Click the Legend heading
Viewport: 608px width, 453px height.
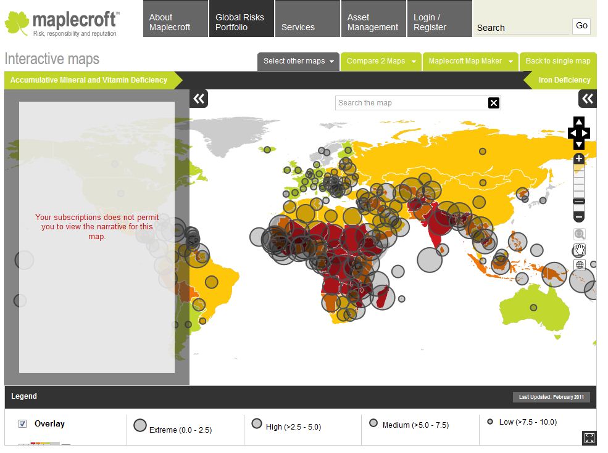(x=24, y=396)
